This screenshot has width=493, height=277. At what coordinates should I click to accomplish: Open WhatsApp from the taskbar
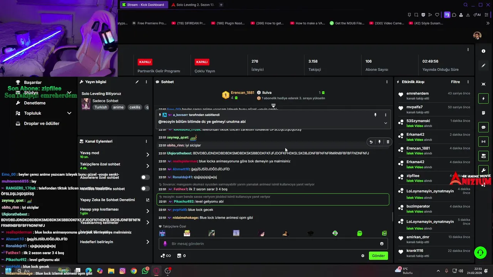click(x=145, y=271)
